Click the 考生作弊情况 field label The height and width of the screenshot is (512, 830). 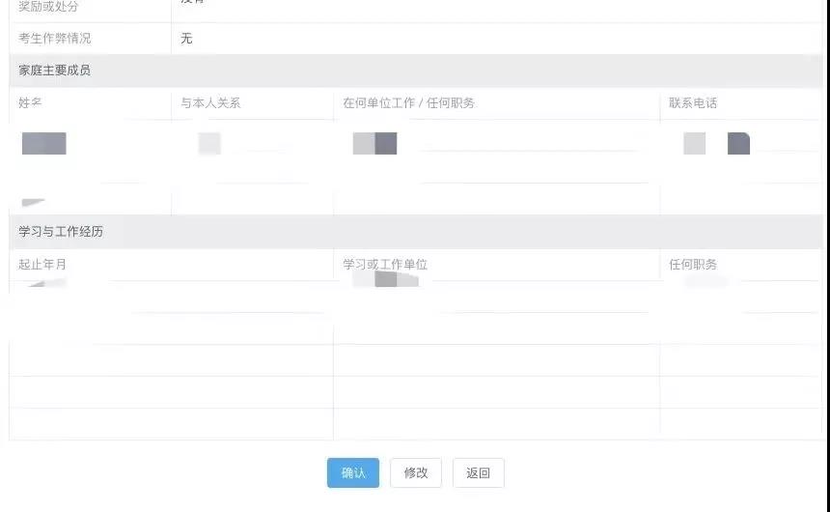click(x=55, y=39)
